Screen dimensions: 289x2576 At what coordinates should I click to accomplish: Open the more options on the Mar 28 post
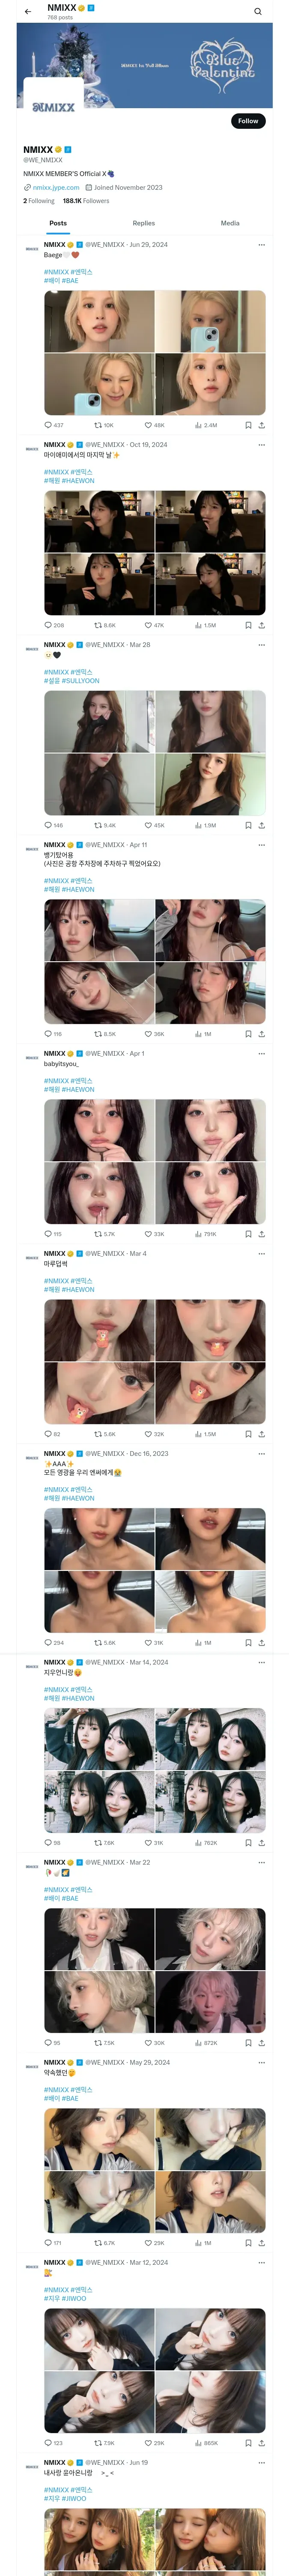(262, 644)
